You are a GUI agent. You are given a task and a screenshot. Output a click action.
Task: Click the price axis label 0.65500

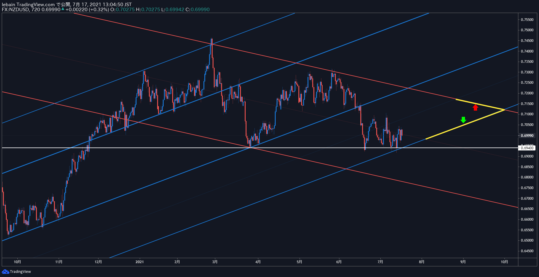click(x=527, y=230)
